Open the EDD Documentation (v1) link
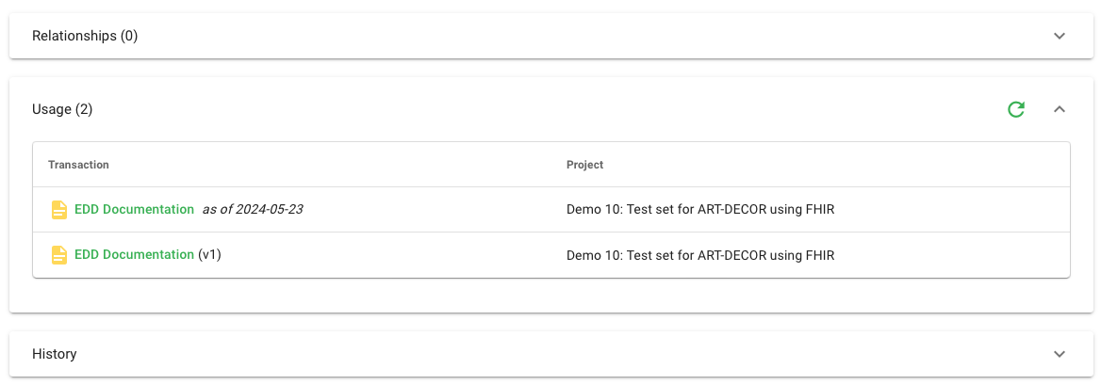Image resolution: width=1101 pixels, height=385 pixels. tap(134, 254)
